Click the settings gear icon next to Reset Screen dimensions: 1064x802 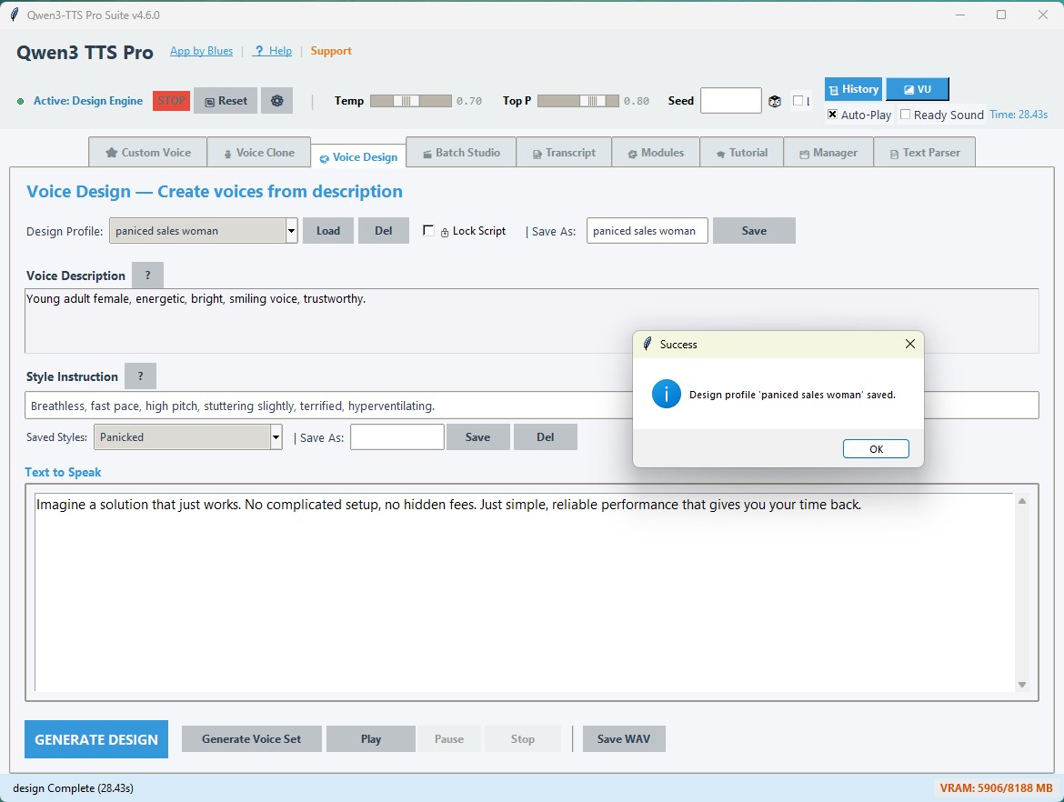276,101
